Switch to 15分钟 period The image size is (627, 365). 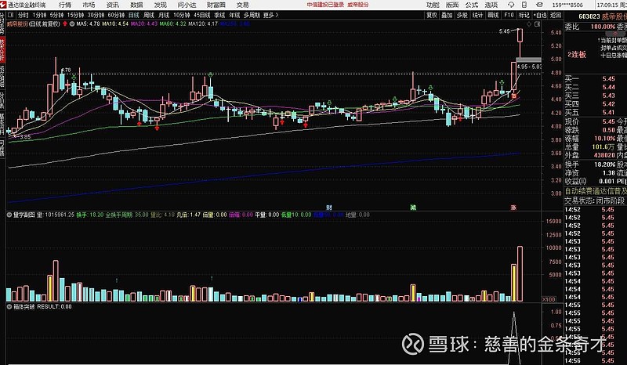tap(75, 15)
